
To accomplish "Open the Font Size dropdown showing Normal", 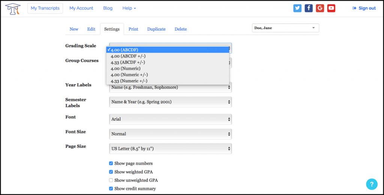I will 171,134.
